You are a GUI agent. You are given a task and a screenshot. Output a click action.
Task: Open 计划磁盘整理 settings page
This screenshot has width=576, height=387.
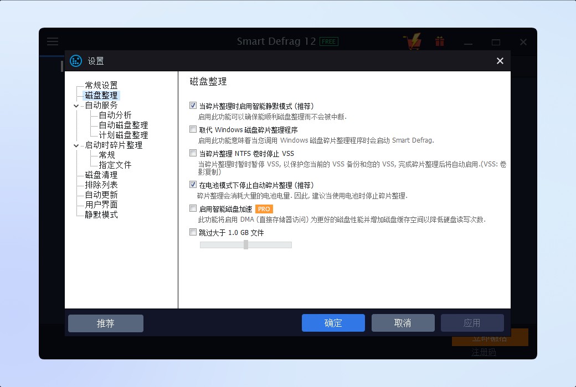click(124, 135)
